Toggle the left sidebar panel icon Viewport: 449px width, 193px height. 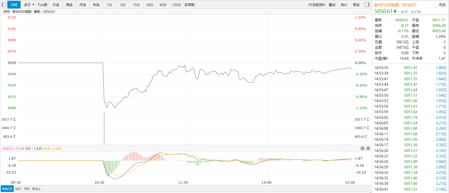click(4, 5)
